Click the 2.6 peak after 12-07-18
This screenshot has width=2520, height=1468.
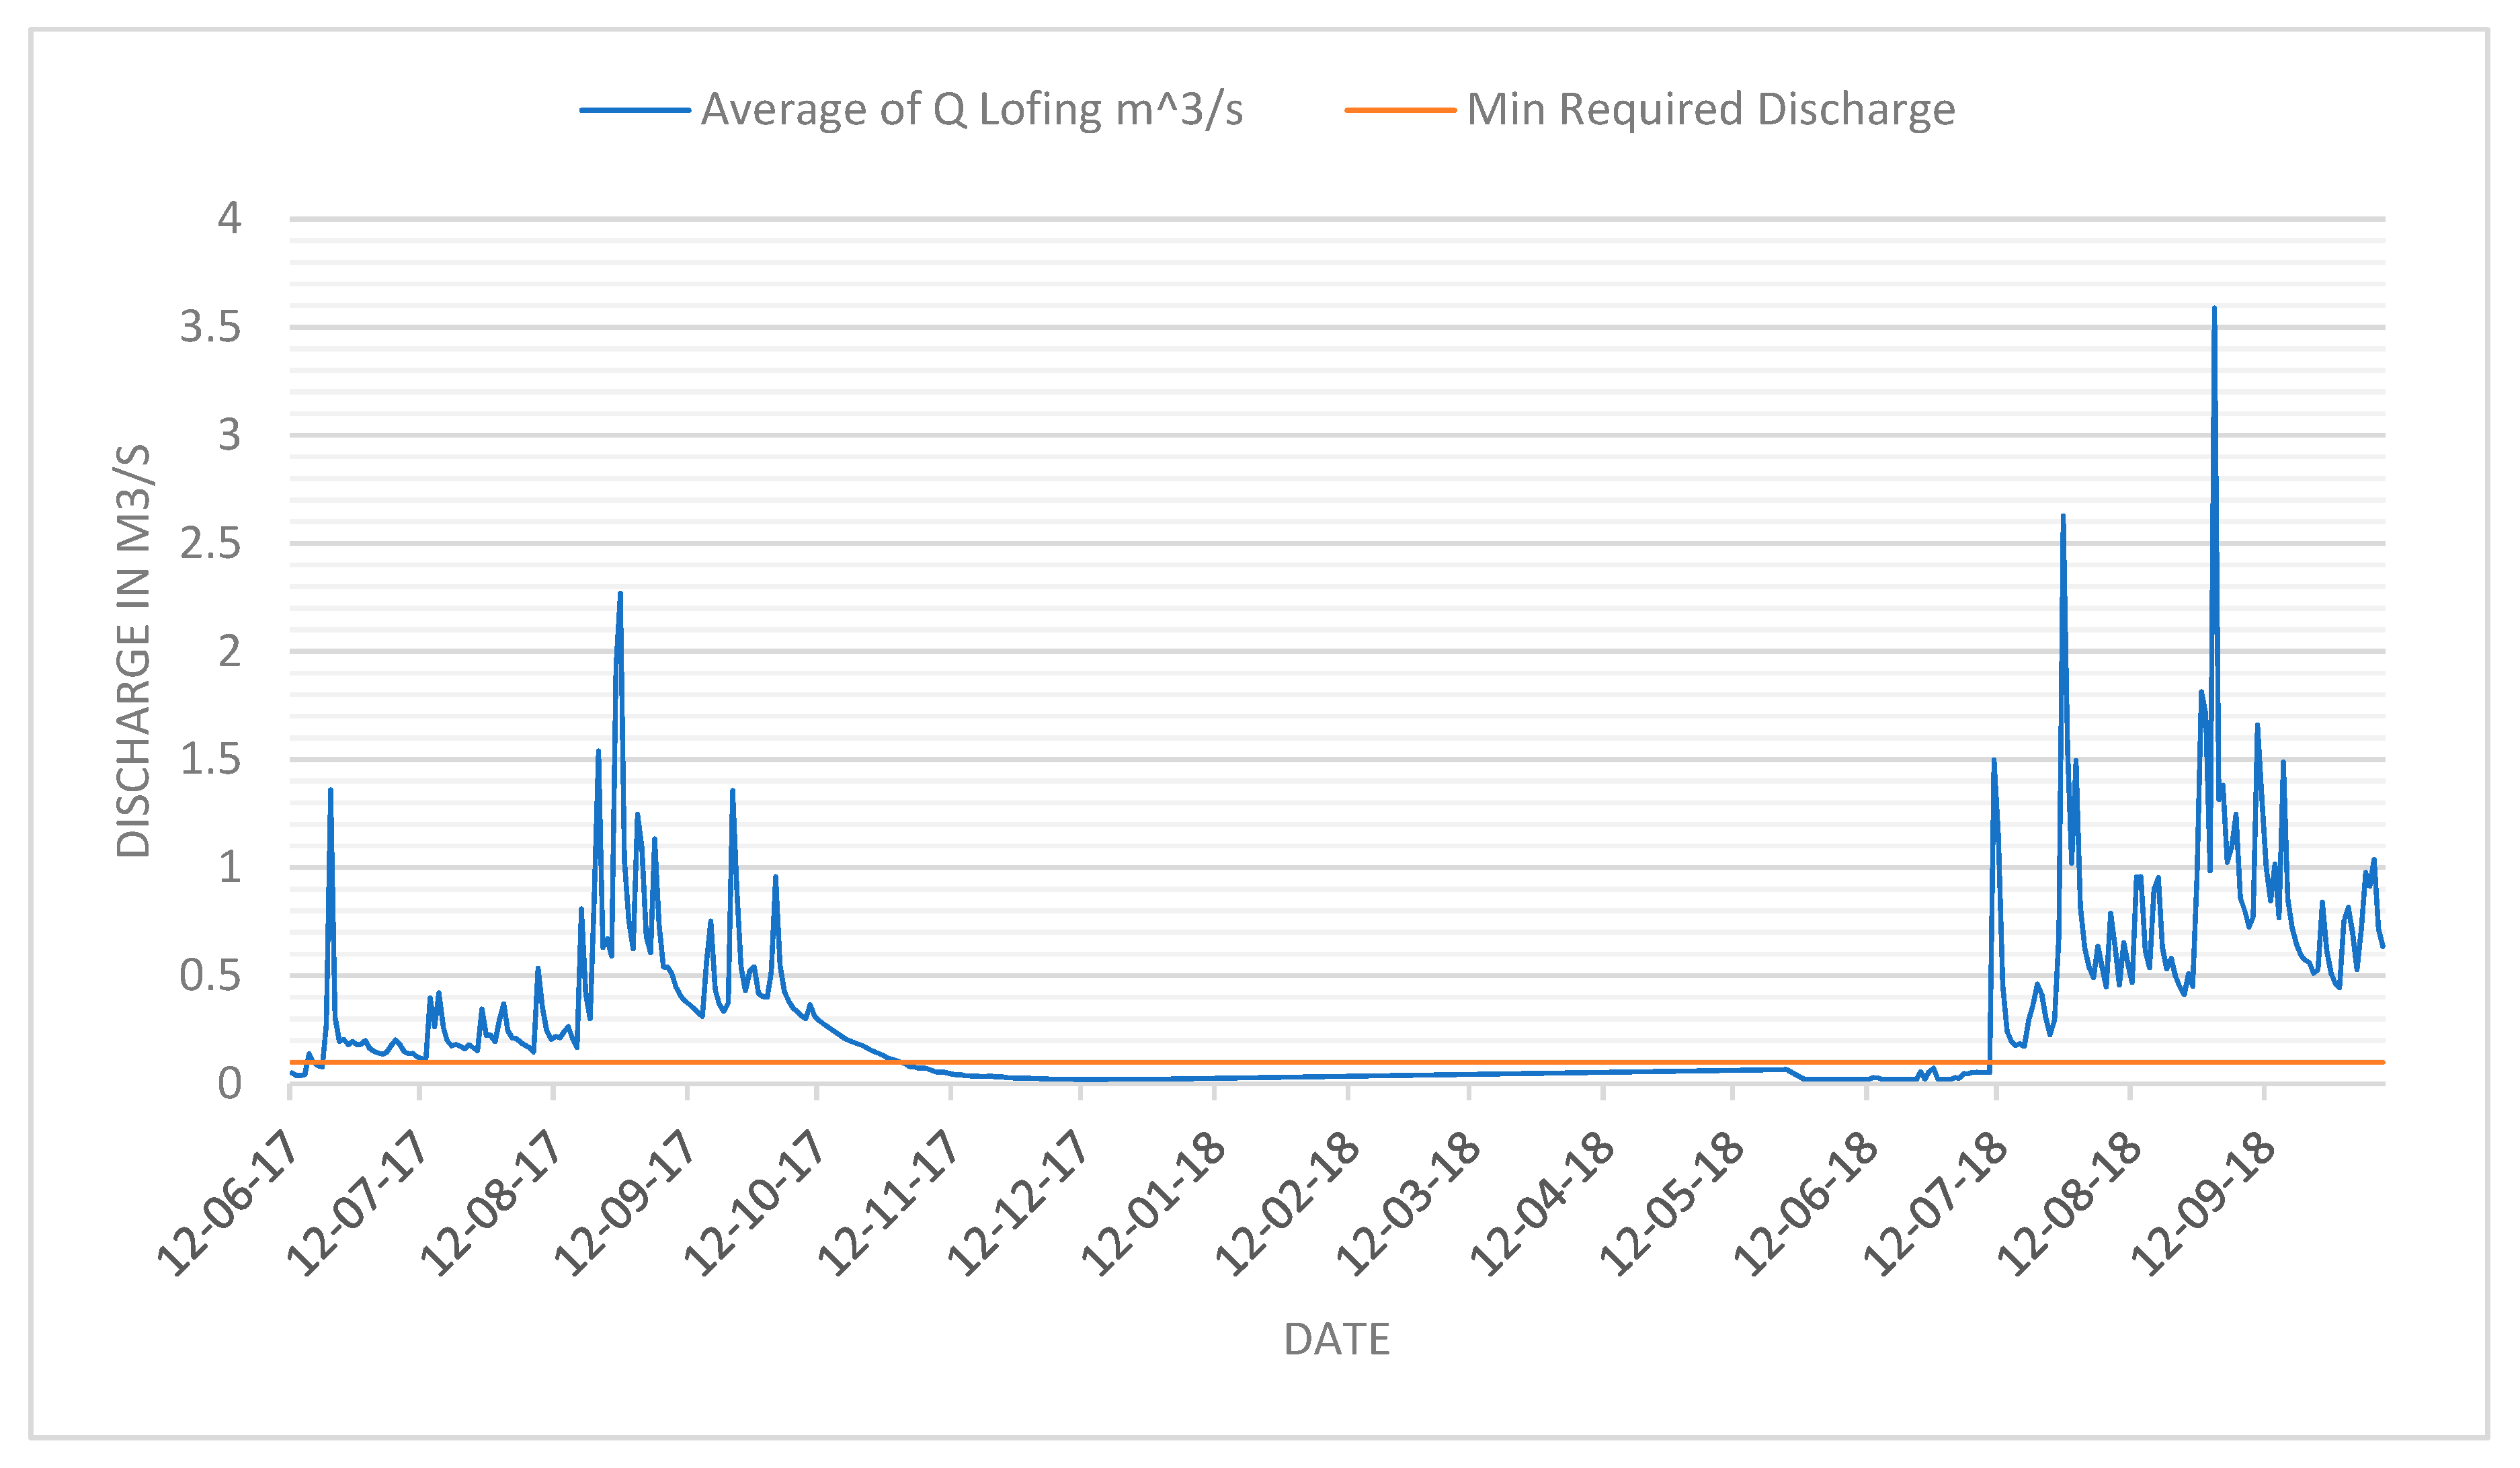coord(2063,518)
